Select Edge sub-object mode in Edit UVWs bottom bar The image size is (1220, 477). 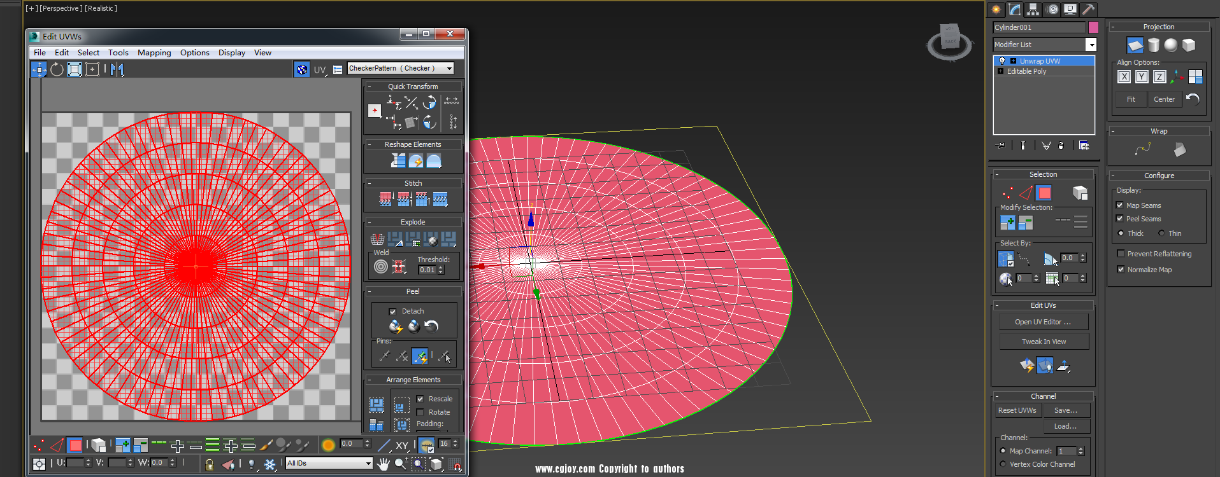57,445
